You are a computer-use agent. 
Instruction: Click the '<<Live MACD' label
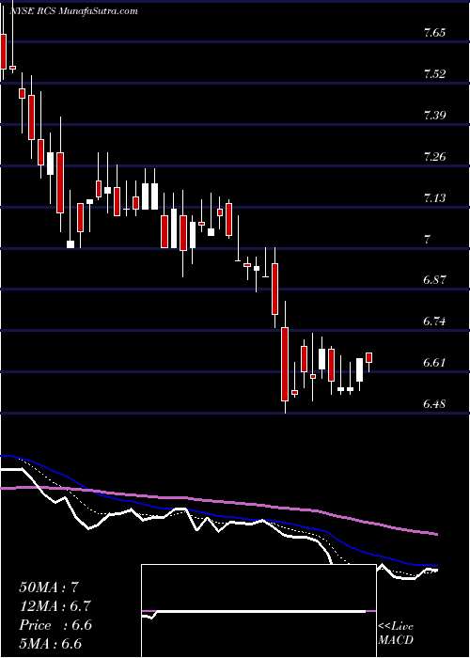pos(396,634)
